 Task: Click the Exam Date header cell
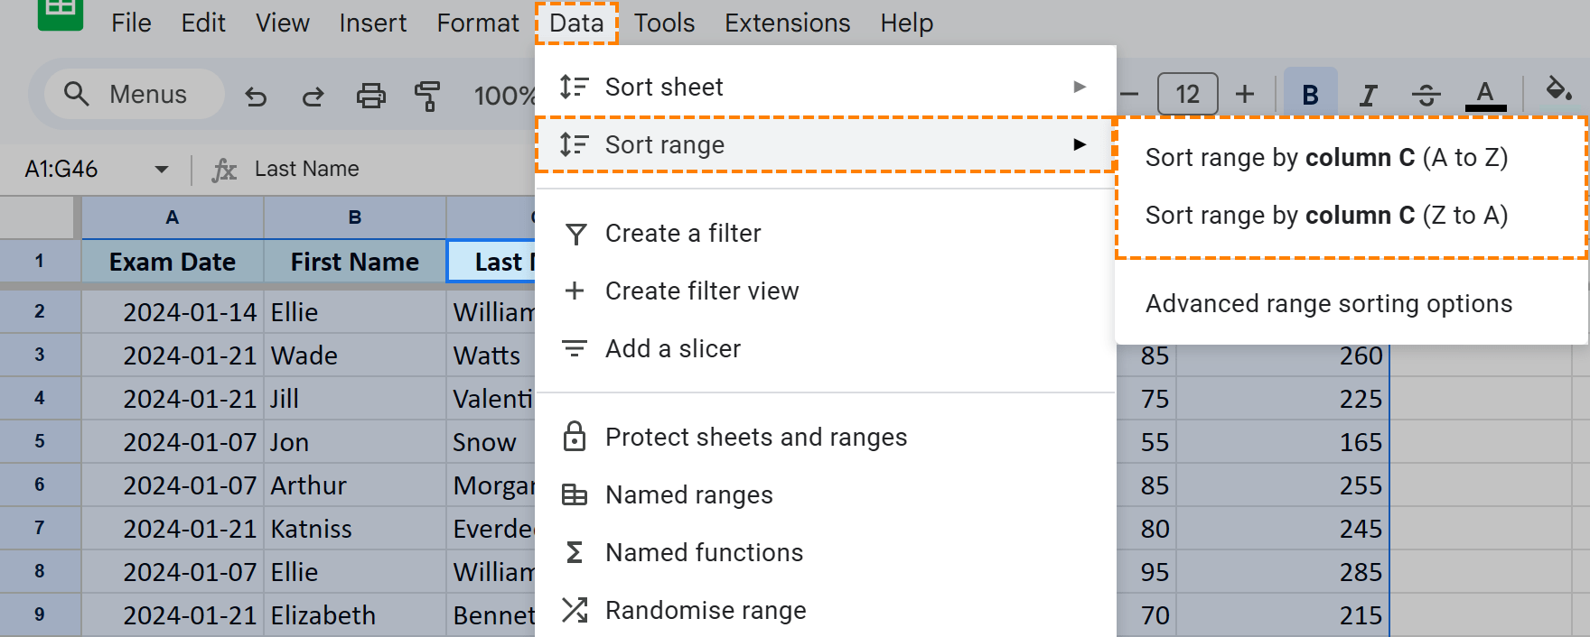click(x=173, y=262)
